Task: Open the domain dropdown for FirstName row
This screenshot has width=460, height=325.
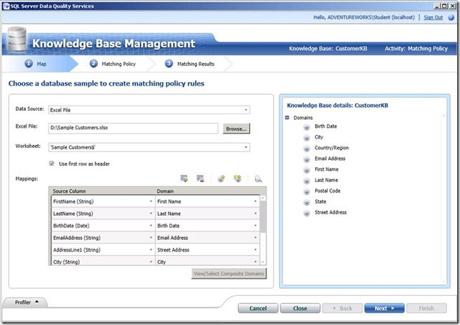Action: click(255, 201)
